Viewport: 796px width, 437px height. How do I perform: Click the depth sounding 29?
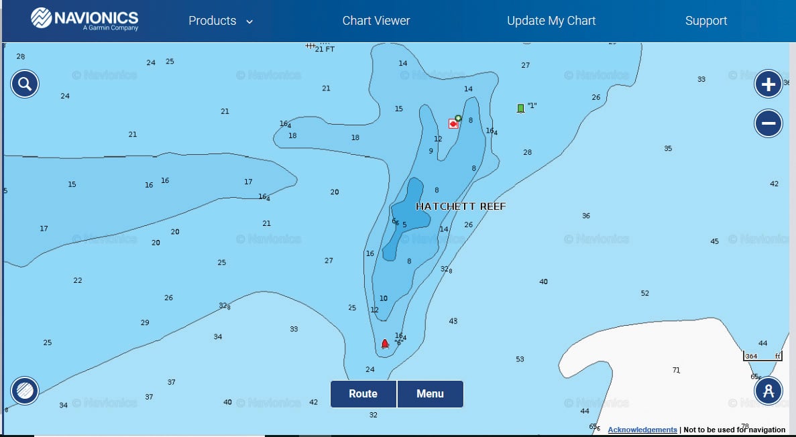145,322
